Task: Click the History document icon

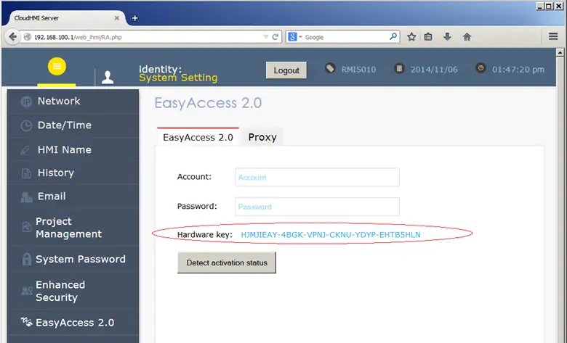Action: pos(26,173)
